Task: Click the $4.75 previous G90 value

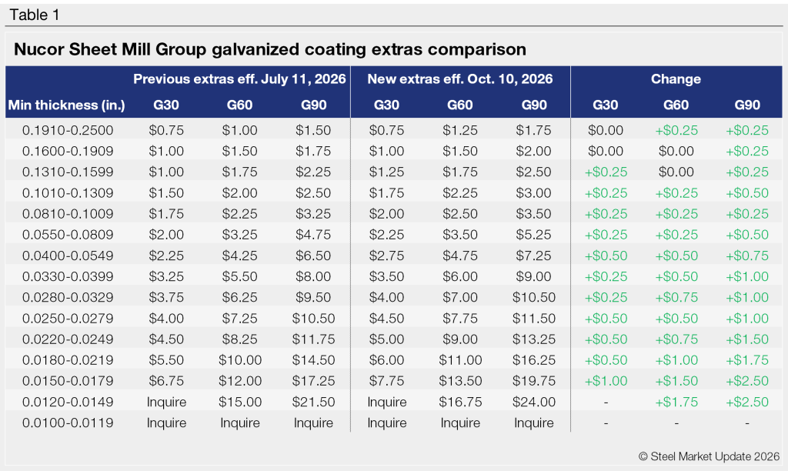Action: 313,235
